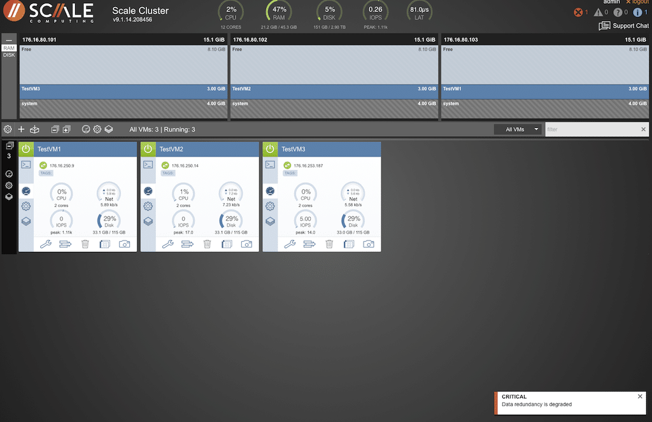Screen dimensions: 652x422
Task: Collapse all VM cards using the minus-stack toolbar icon
Action: point(55,129)
